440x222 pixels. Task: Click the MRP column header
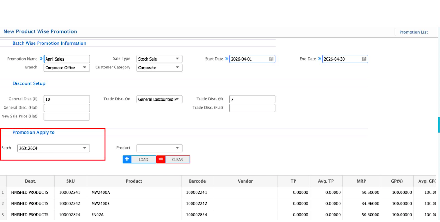(x=362, y=181)
